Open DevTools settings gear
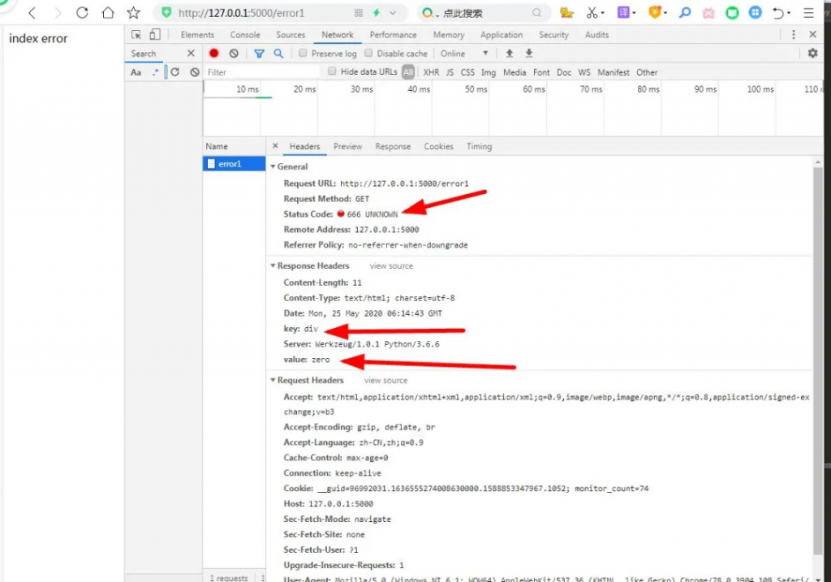The image size is (831, 582). 812,54
